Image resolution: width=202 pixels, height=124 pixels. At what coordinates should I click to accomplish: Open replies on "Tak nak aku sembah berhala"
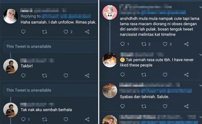tap(23, 119)
